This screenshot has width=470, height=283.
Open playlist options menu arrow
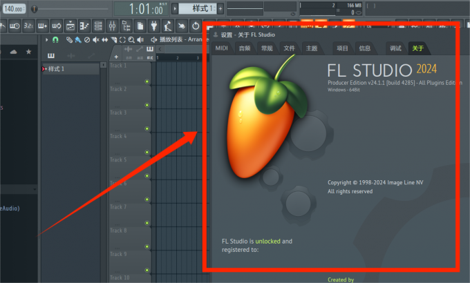pos(46,39)
